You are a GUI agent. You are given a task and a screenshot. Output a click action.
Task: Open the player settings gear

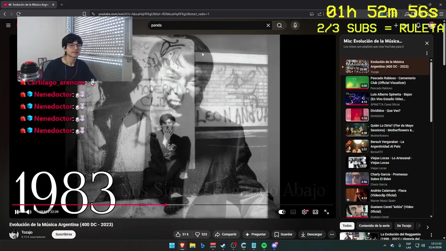(x=304, y=212)
